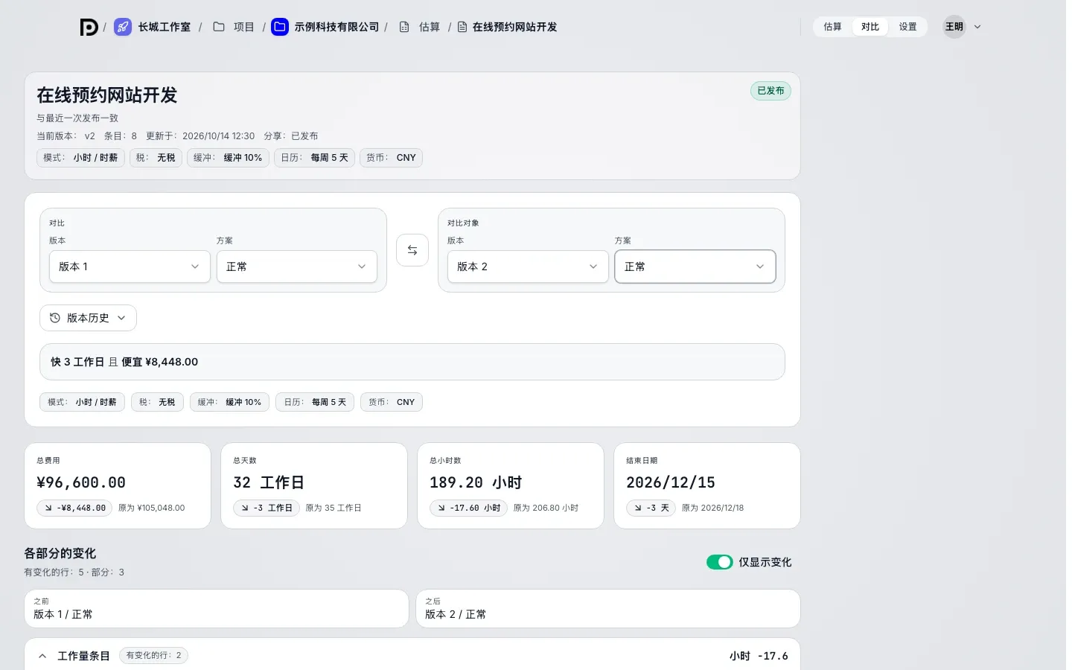Open the 对比对象 正常 scenario dropdown
Viewport: 1072px width, 670px height.
click(695, 267)
